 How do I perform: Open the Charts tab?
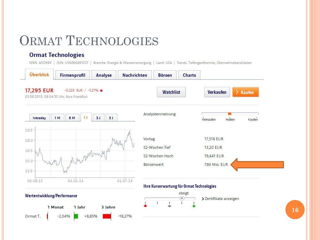189,75
